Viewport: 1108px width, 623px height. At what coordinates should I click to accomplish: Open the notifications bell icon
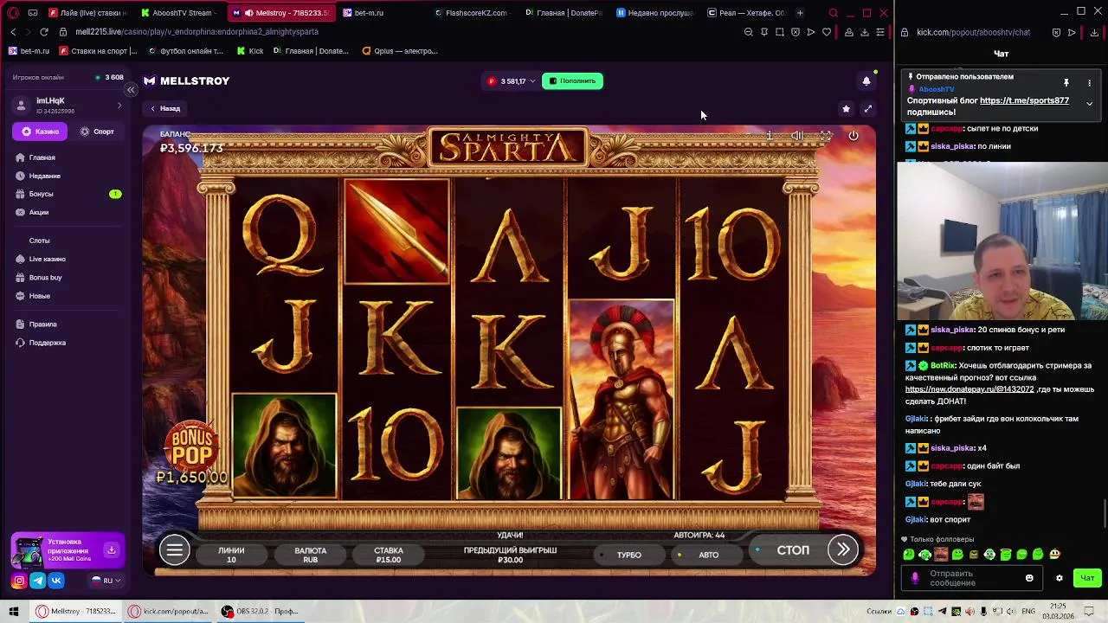pyautogui.click(x=866, y=81)
